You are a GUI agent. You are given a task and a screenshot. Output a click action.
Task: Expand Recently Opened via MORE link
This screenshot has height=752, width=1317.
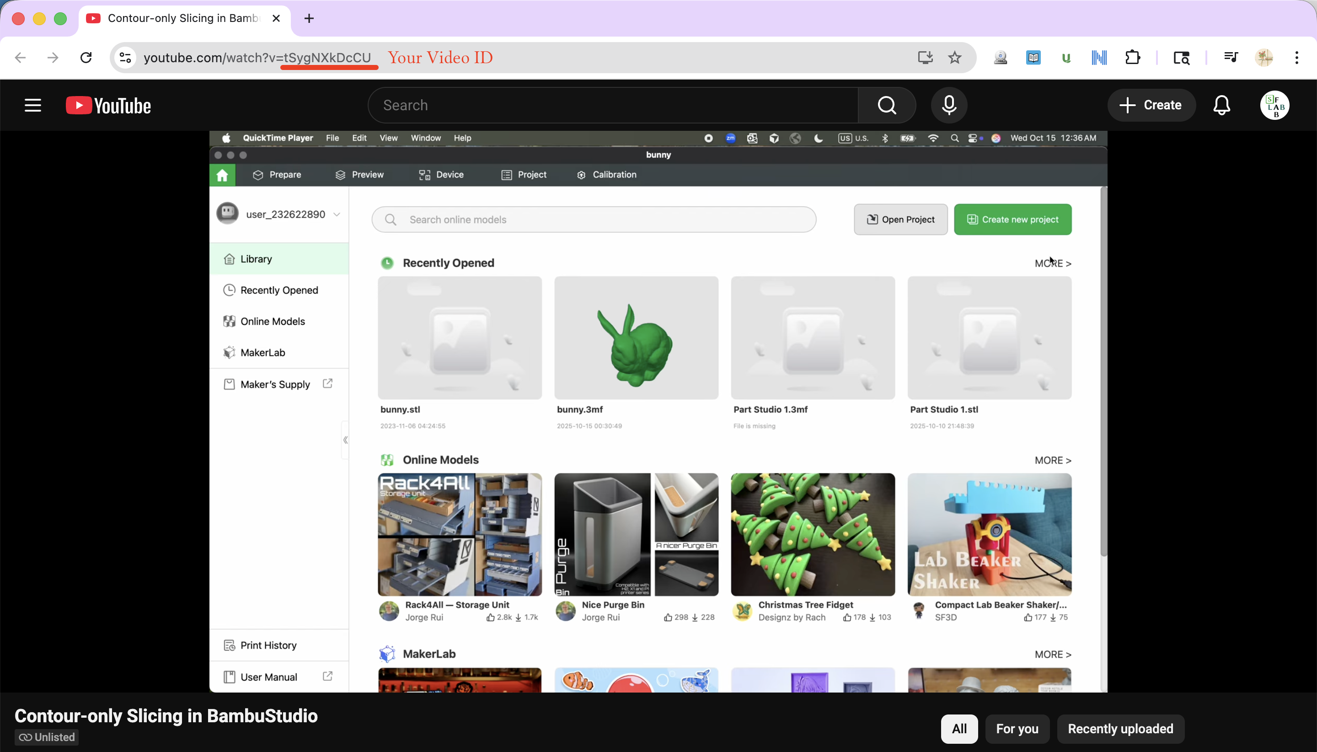[1053, 263]
